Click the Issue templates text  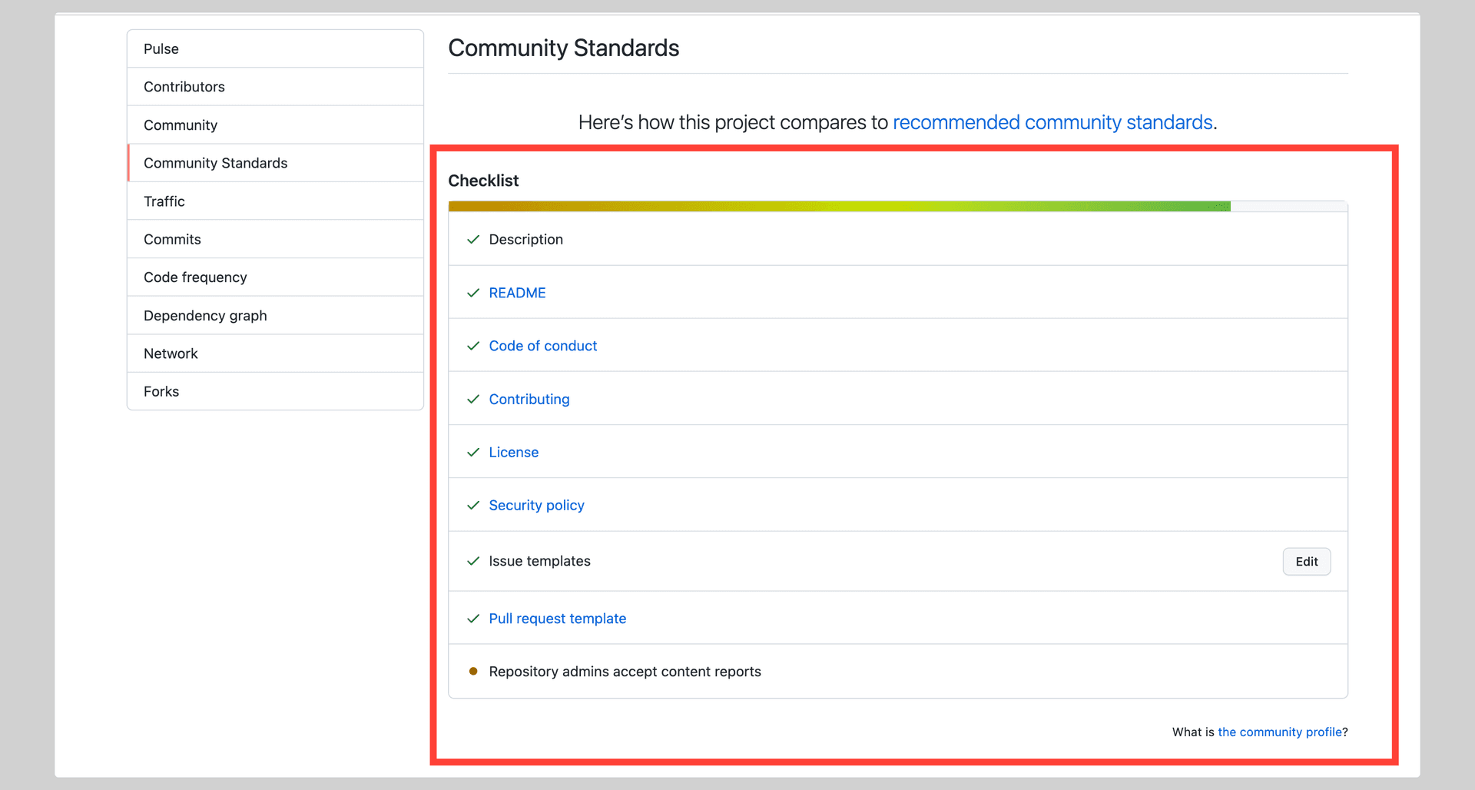539,561
